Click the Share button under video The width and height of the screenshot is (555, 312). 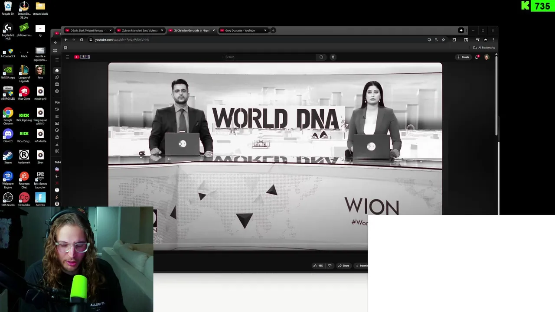[344, 266]
